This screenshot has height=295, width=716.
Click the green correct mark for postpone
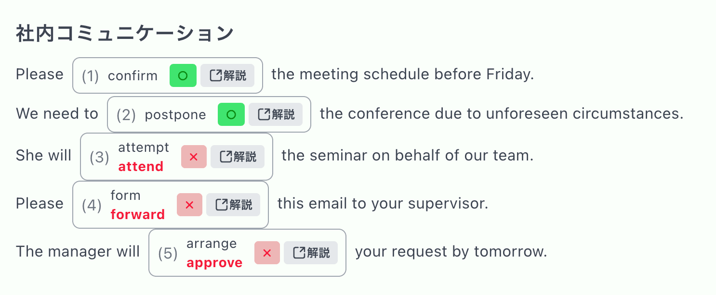pyautogui.click(x=231, y=114)
